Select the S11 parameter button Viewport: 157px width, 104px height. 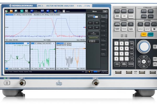(x=90, y=23)
